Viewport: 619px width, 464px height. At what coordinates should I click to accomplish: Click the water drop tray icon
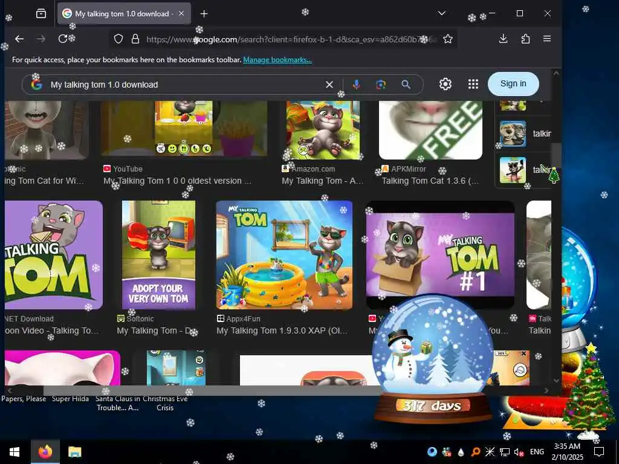(461, 452)
